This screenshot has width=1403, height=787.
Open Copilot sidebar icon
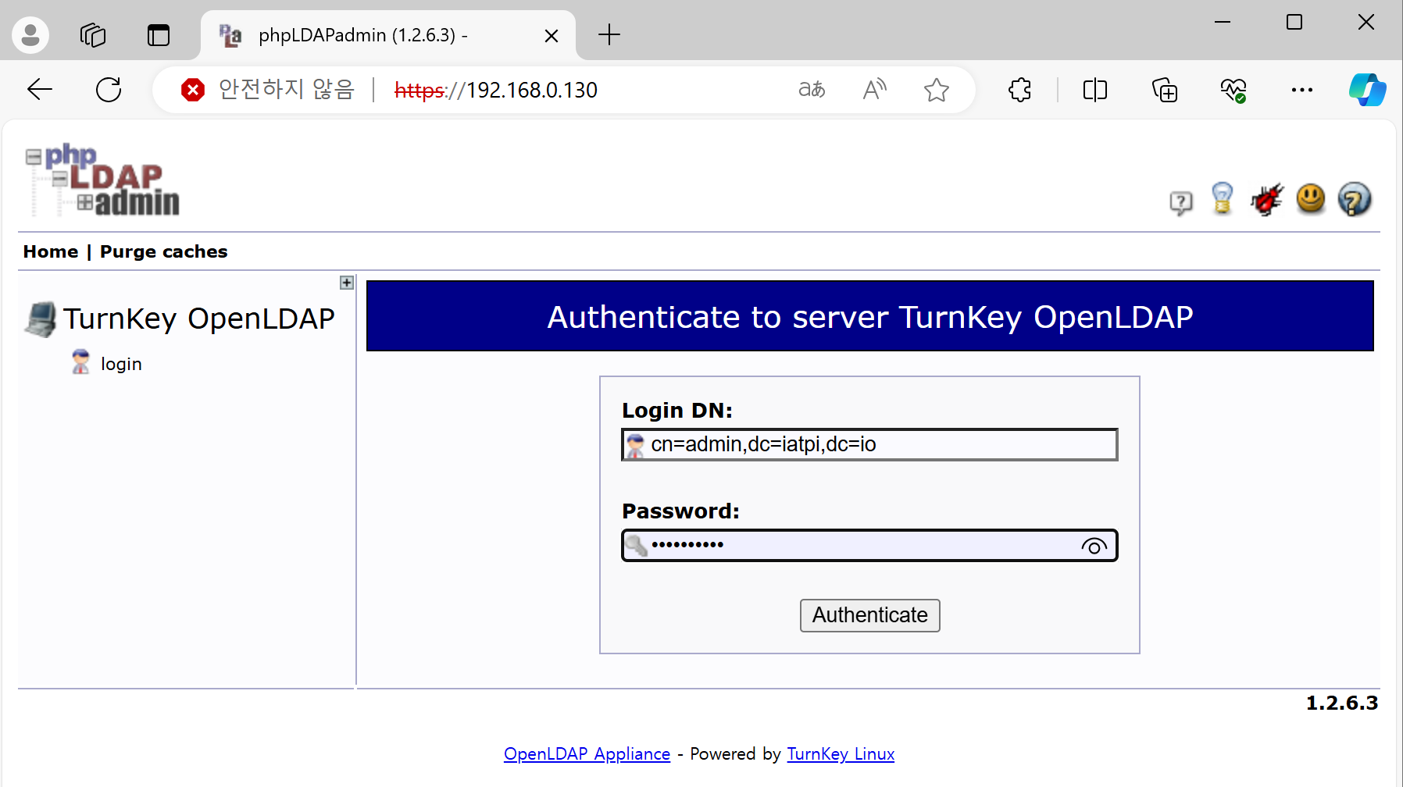pos(1367,90)
